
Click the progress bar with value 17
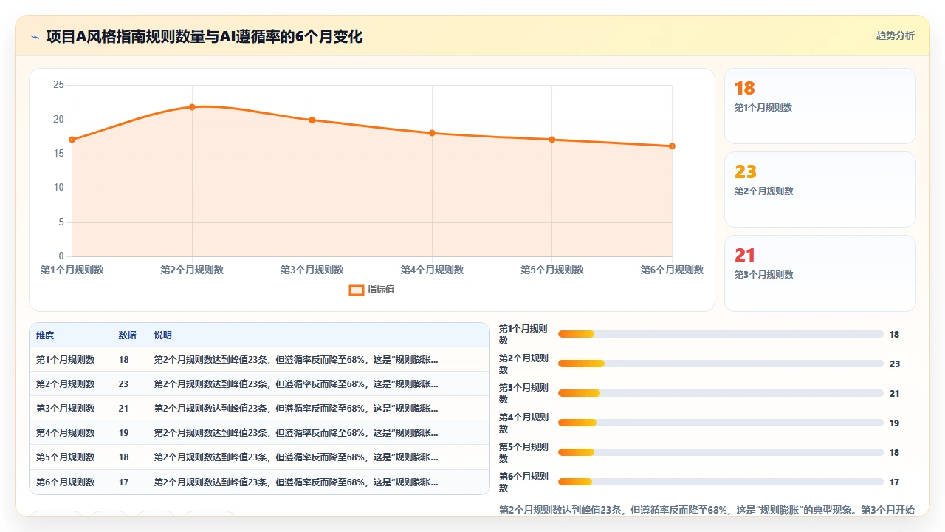[x=721, y=482]
